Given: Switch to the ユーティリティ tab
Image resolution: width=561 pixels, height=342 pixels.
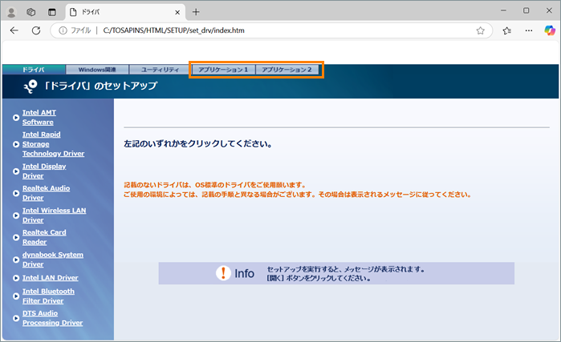Looking at the screenshot, I should point(160,70).
